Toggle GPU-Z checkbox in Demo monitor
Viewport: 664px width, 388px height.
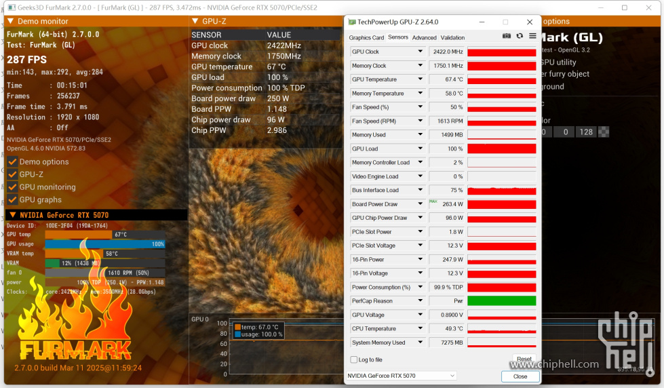point(12,174)
